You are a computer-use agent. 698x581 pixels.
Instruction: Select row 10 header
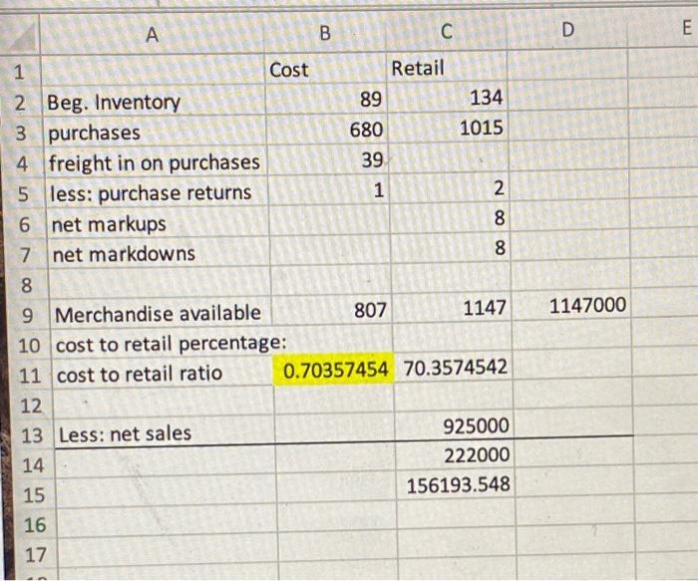(29, 346)
